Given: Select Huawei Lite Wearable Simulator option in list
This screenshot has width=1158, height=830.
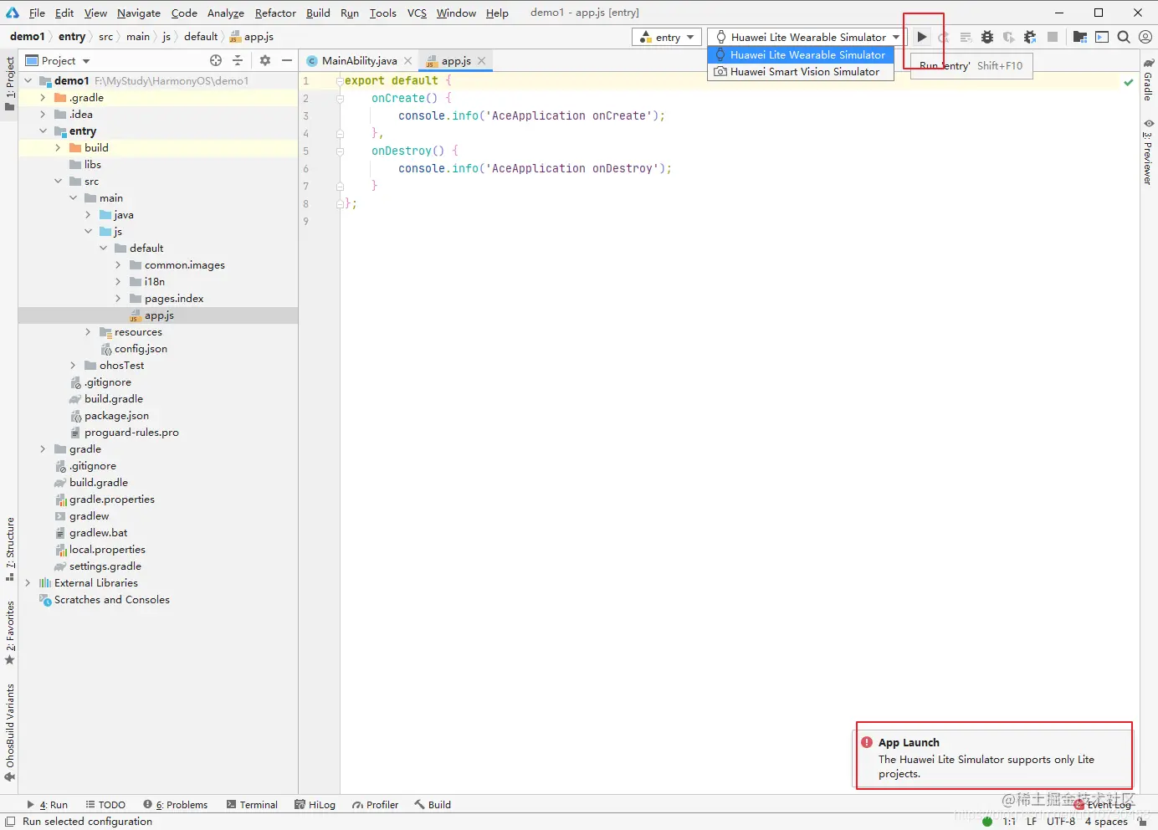Looking at the screenshot, I should (x=801, y=55).
